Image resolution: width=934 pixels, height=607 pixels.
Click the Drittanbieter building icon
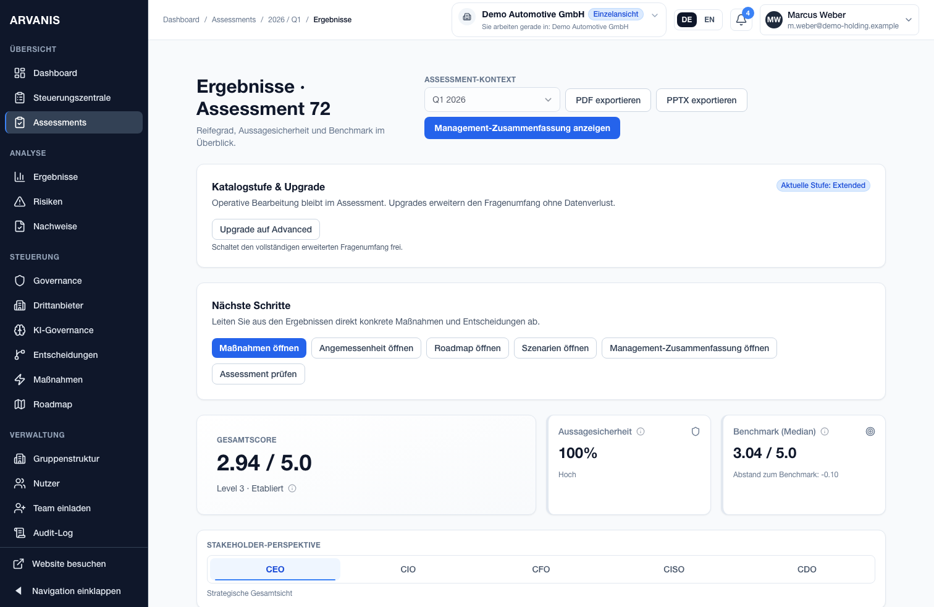[20, 305]
